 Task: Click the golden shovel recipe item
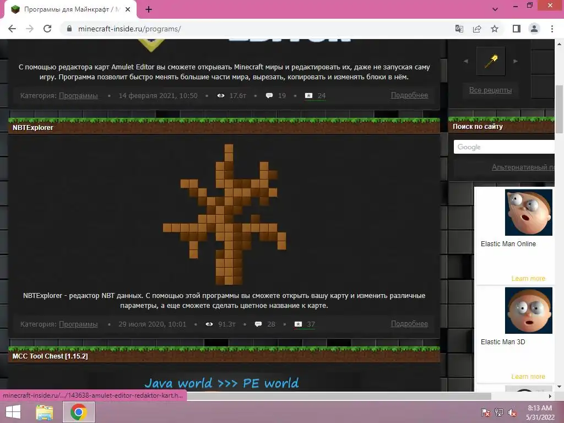tap(491, 61)
